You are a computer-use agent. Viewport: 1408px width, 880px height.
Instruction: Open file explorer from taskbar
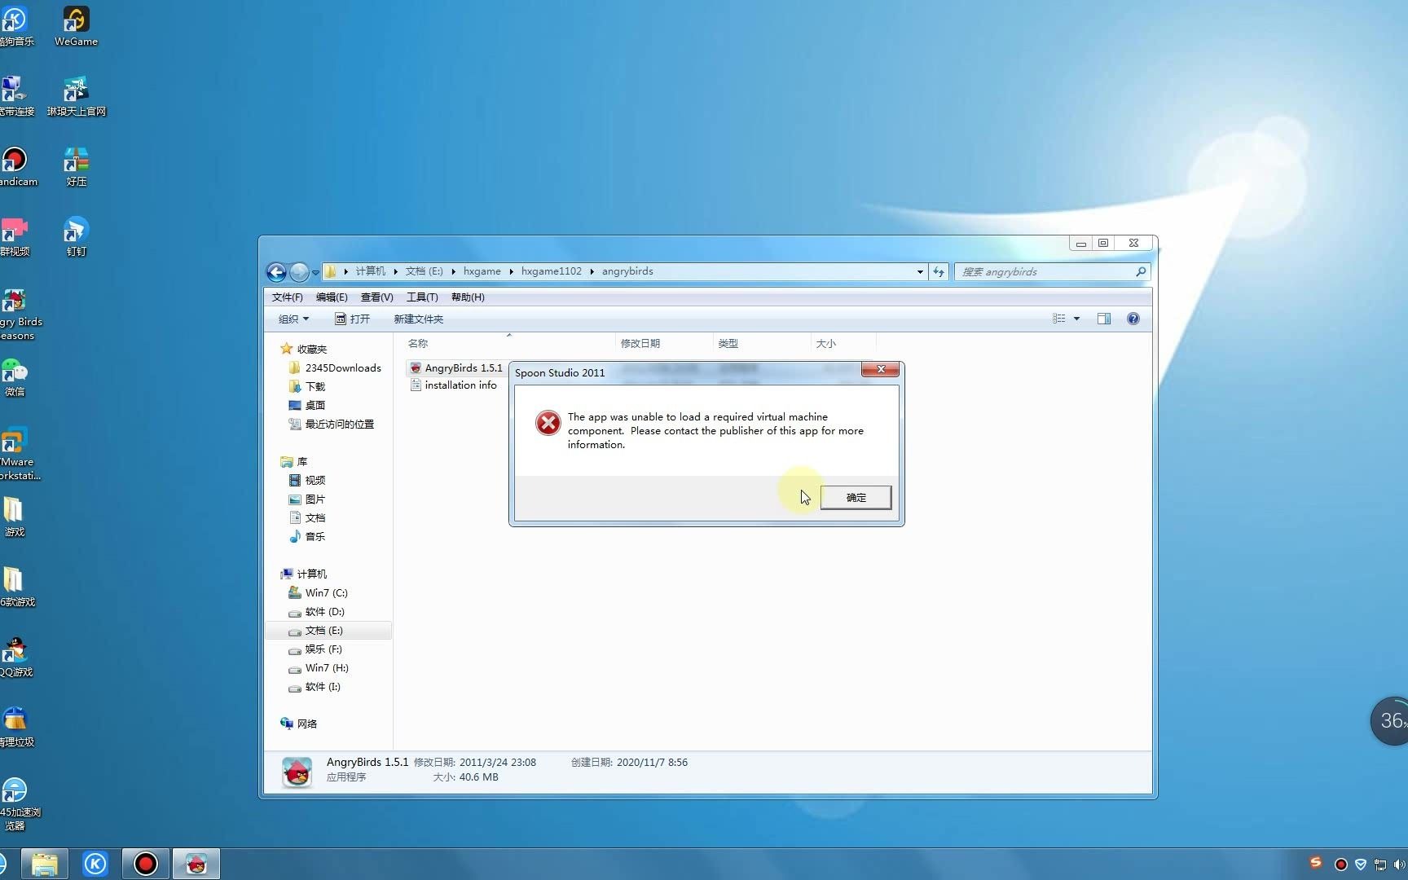tap(45, 864)
